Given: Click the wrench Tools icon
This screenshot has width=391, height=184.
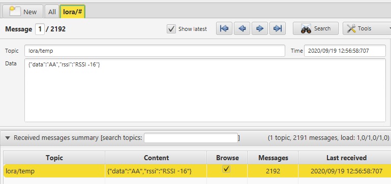Looking at the screenshot, I should tap(351, 29).
